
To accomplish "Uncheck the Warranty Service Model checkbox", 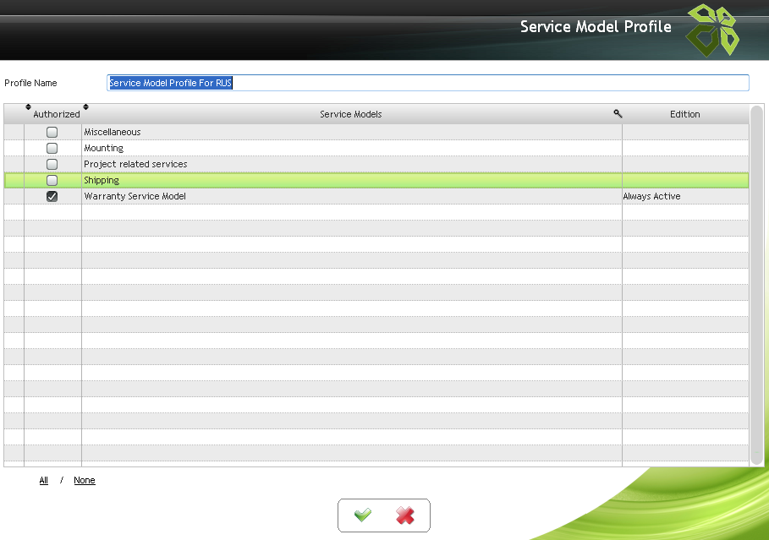I will point(52,197).
